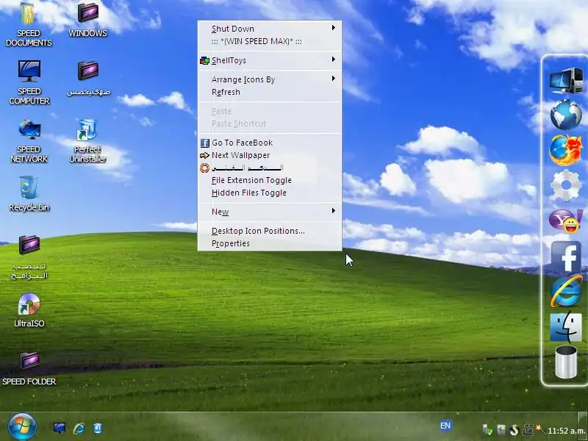Expand the Shut Down submenu
Screen dimensions: 588x441
click(x=270, y=29)
